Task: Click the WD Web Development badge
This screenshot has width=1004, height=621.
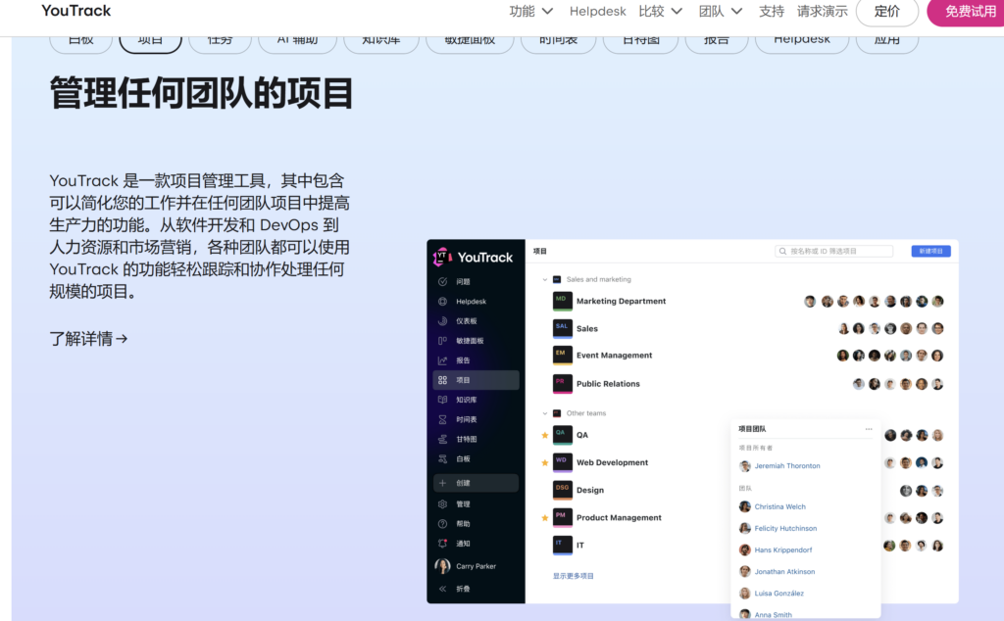Action: point(562,462)
